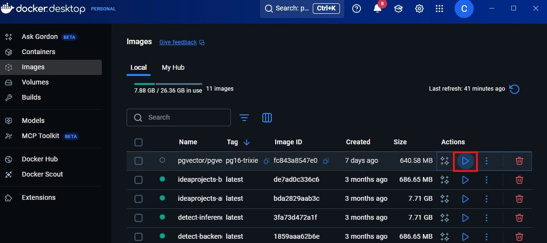
Task: Ask Gordon sparkle icon for bda2829aab3c row
Action: click(x=445, y=198)
